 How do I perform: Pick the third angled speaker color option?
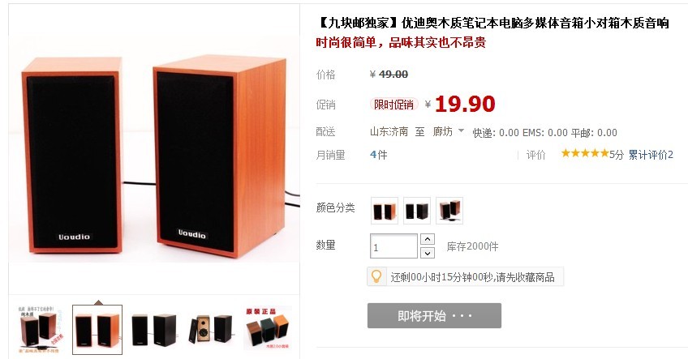pyautogui.click(x=449, y=211)
